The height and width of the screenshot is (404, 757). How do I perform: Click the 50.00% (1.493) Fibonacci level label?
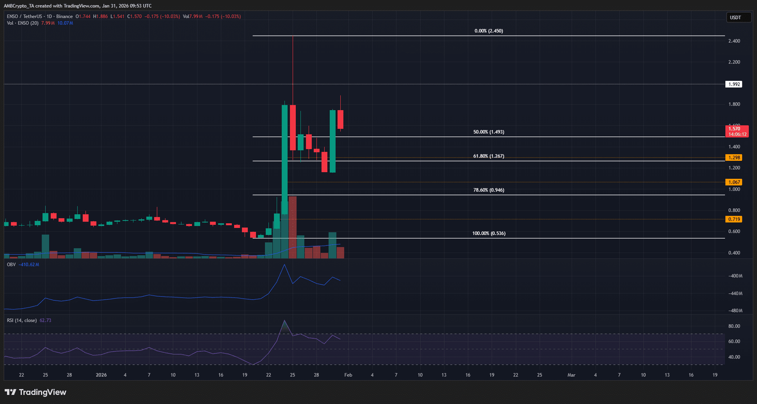[x=489, y=132]
